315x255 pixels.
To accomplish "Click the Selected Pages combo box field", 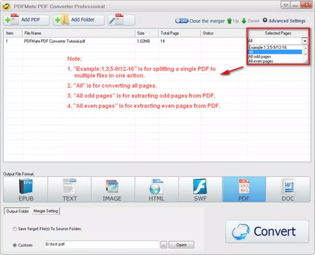I will pos(275,41).
